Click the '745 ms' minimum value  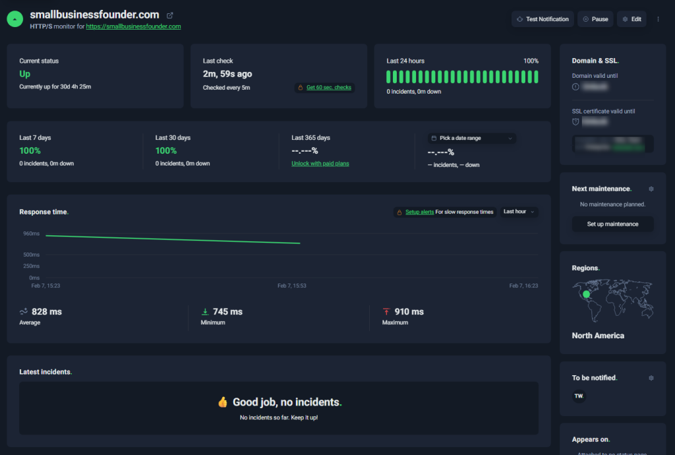(227, 312)
